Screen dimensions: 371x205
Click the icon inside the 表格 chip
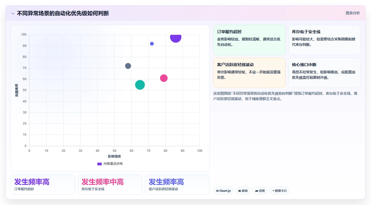(240, 191)
